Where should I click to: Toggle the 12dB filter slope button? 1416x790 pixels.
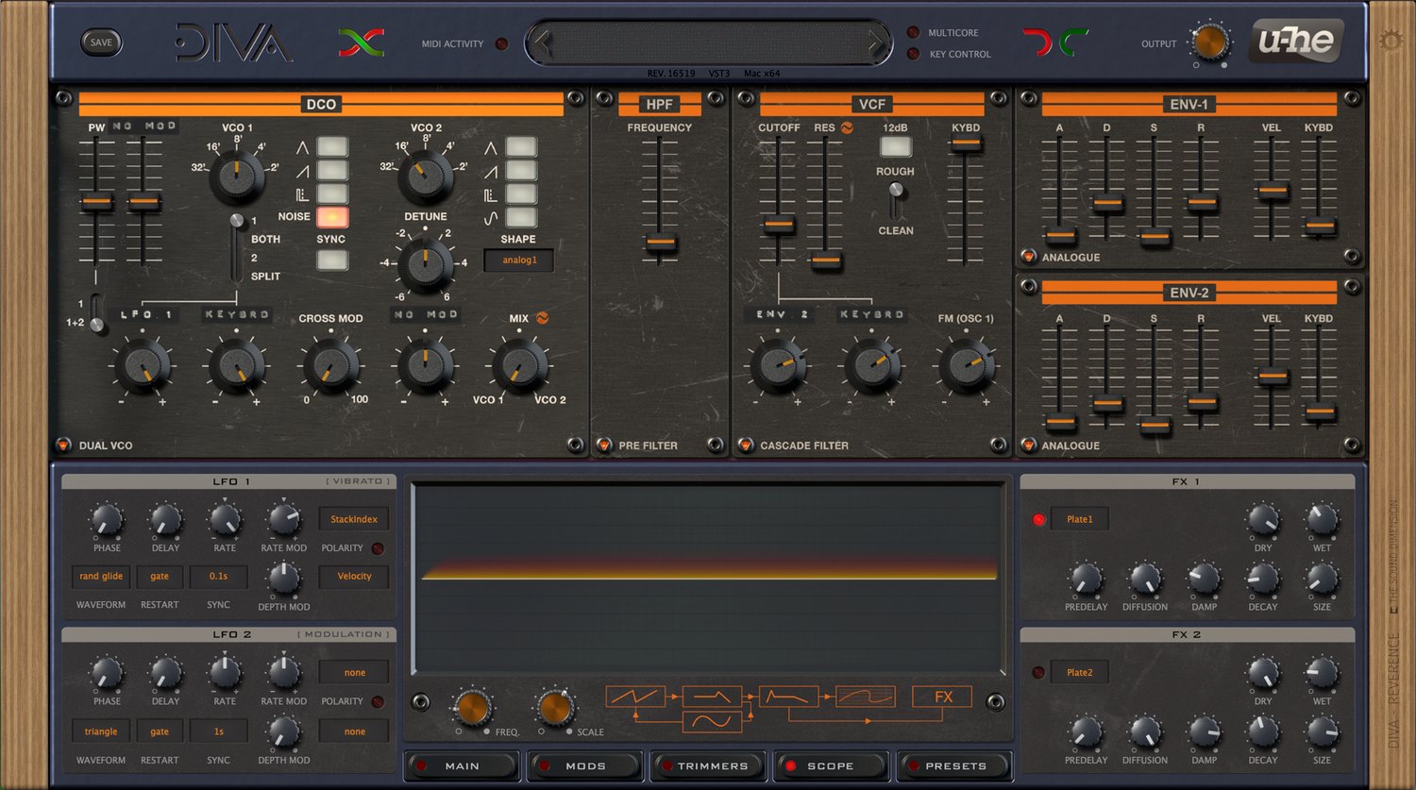[x=896, y=147]
